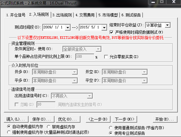This screenshot has height=137, width=181.
Task: Close the 公式测试系统 window
Action: coord(174,2)
